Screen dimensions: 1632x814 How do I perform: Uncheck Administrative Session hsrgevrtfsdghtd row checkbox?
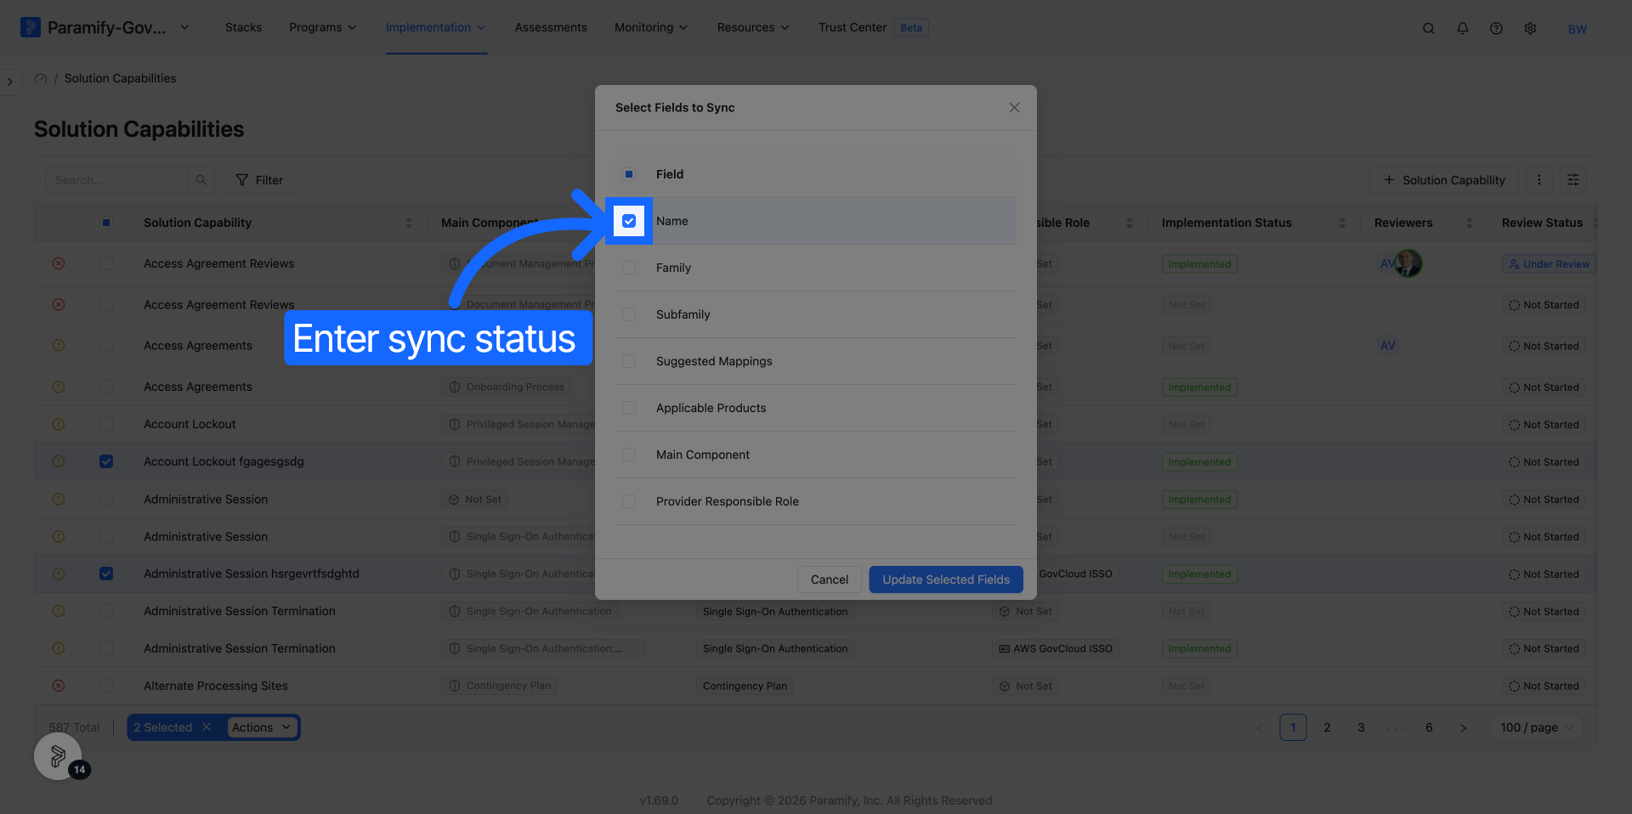106,574
